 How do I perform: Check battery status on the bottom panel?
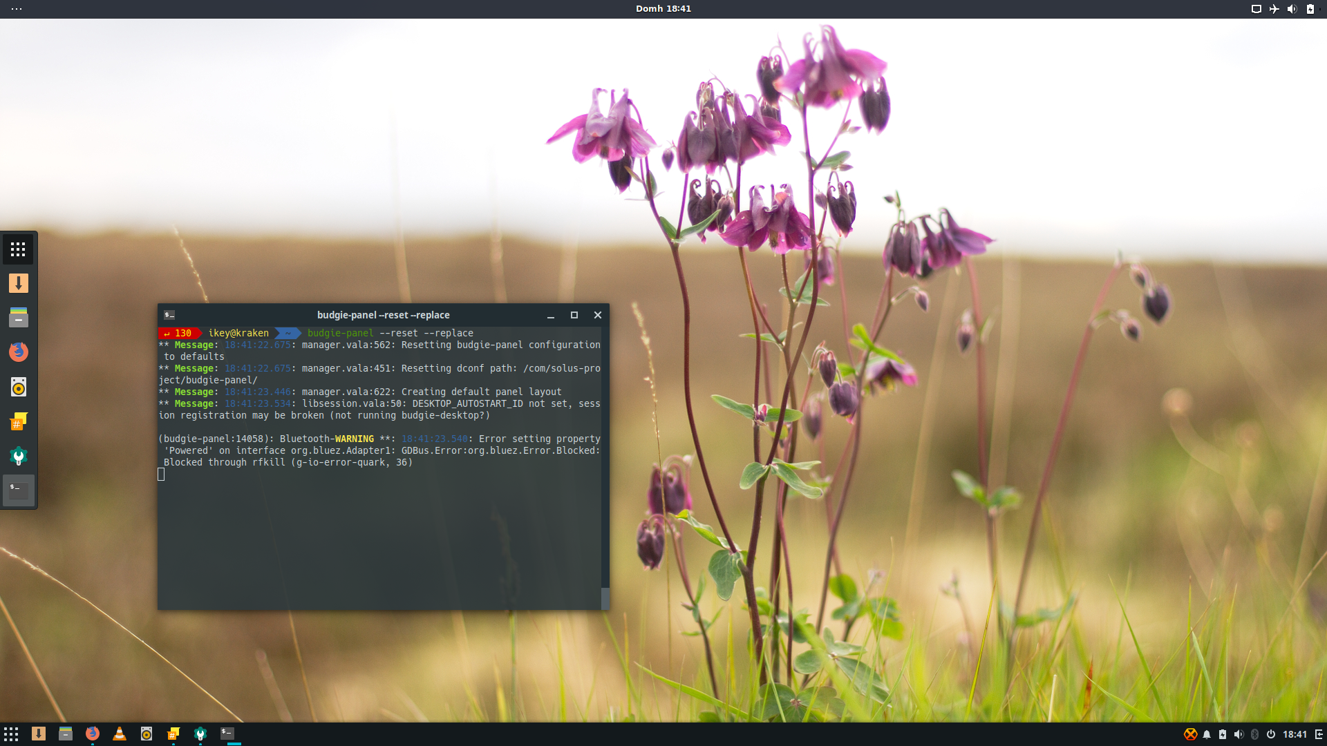1223,734
